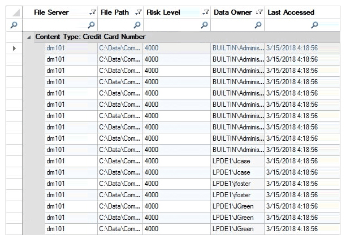Image resolution: width=346 pixels, height=243 pixels.
Task: Click the search magnifier under Risk Level
Action: pyautogui.click(x=204, y=25)
